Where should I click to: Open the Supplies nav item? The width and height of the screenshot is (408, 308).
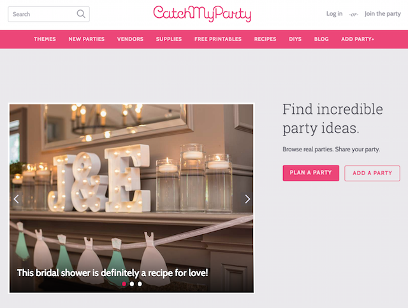[169, 39]
